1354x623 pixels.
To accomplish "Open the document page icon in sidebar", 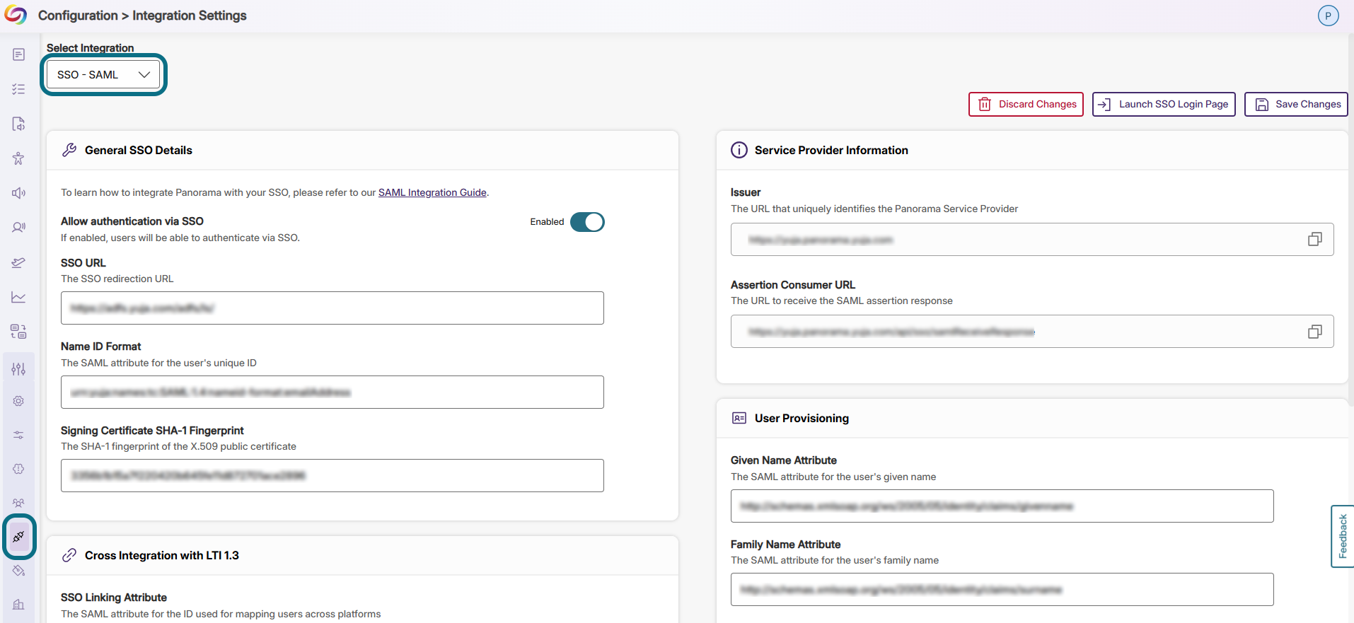I will 18,54.
